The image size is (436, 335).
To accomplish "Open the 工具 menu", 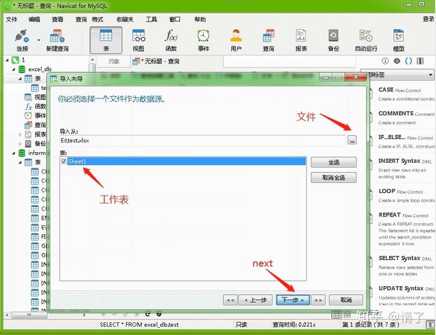I will [x=151, y=19].
